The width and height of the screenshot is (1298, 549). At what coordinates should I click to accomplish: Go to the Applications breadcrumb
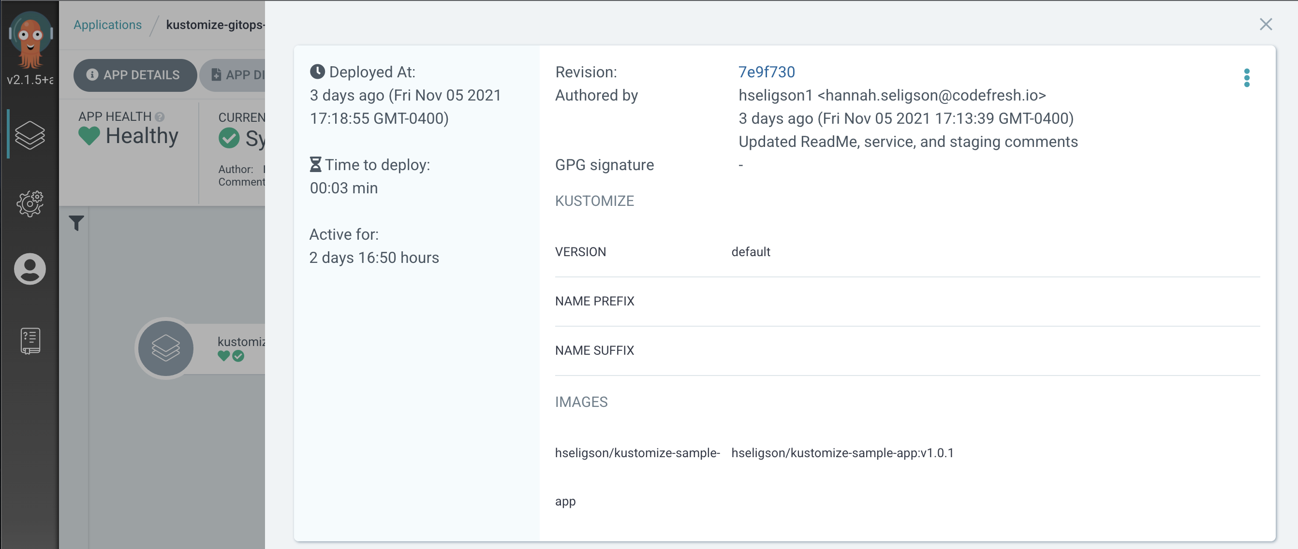107,25
